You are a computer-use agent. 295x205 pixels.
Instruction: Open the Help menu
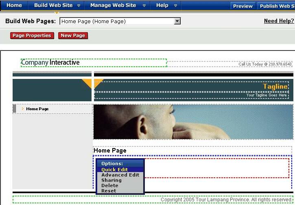coord(162,5)
